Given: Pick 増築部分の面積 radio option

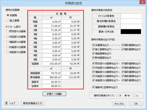Looking at the screenshot, I should pos(7,42).
